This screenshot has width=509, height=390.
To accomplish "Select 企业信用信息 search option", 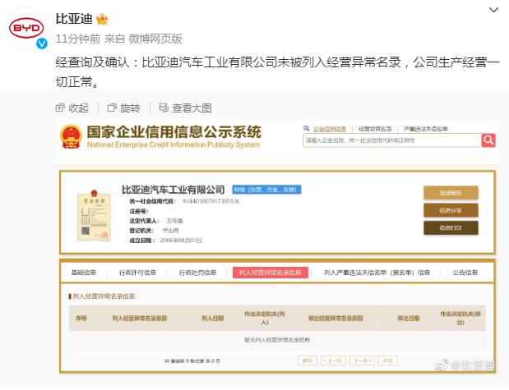I will [330, 129].
